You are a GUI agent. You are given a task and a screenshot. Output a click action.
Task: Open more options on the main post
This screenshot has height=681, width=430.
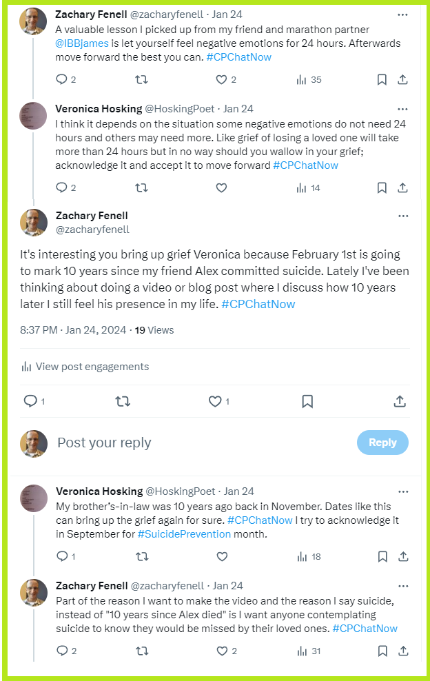tap(402, 216)
